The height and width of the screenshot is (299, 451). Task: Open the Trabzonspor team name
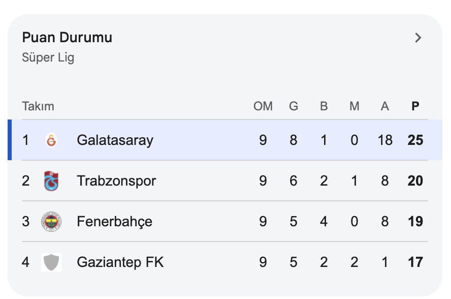click(116, 181)
